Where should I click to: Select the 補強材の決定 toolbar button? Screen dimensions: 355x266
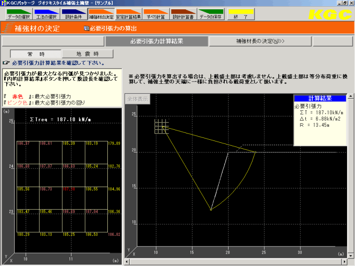pyautogui.click(x=101, y=15)
